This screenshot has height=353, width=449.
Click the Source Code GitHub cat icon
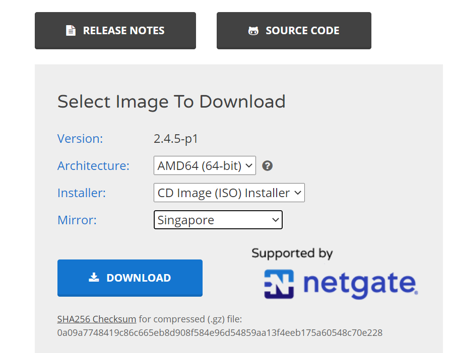point(253,31)
